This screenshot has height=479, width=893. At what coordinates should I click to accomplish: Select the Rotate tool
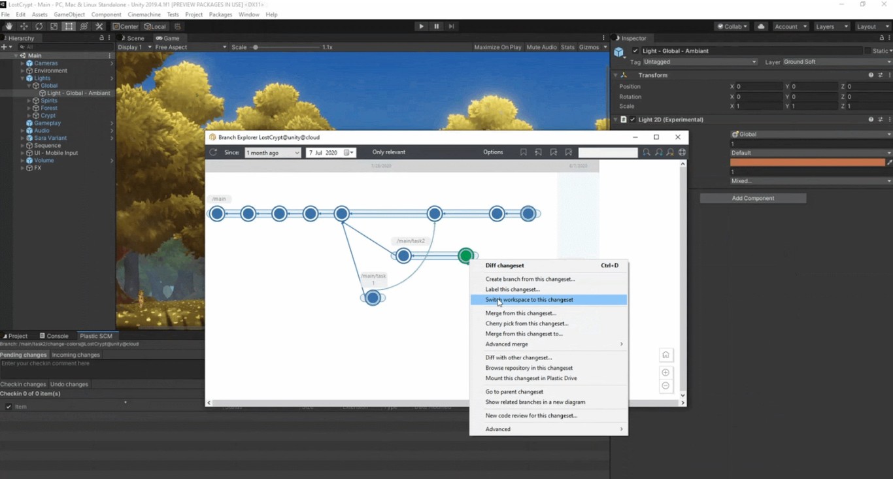point(39,26)
